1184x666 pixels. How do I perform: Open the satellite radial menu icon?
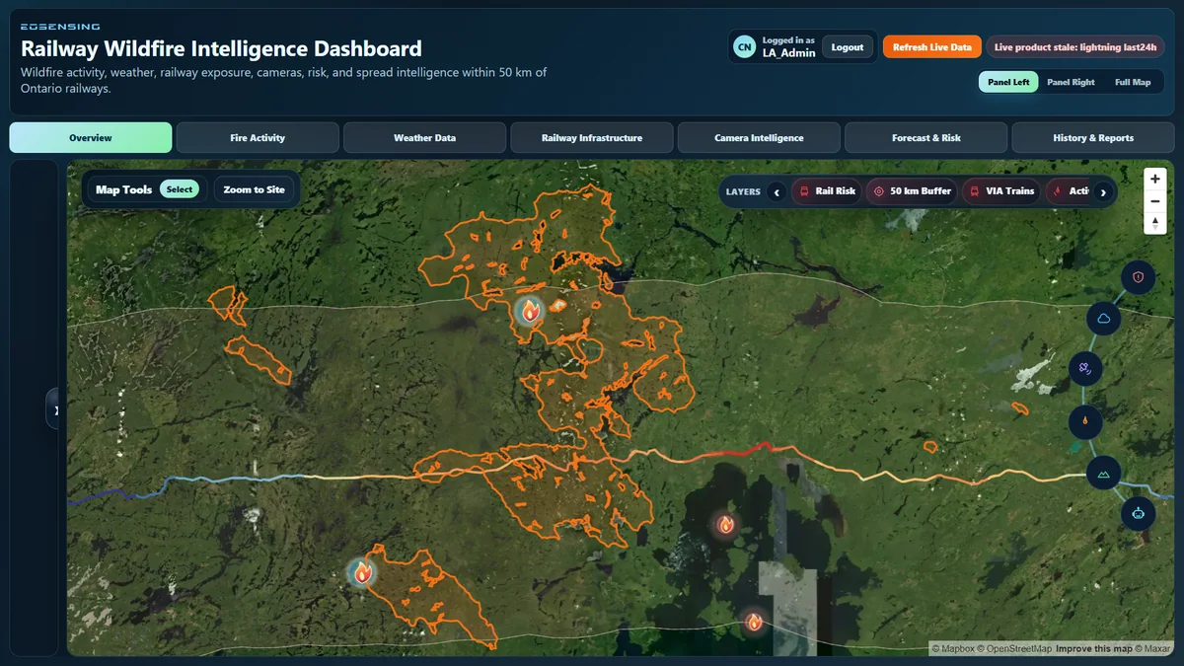pyautogui.click(x=1085, y=370)
